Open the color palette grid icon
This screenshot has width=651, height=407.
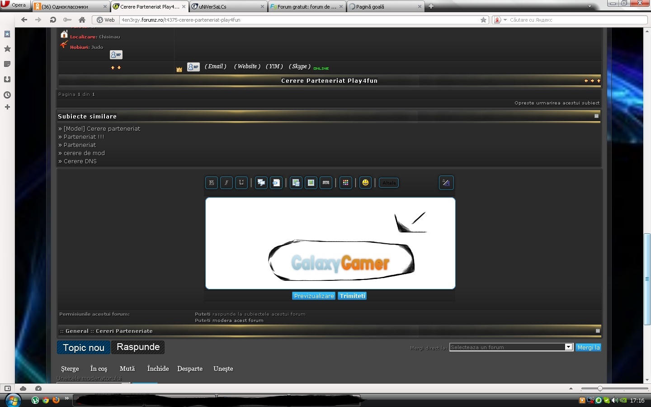[346, 183]
